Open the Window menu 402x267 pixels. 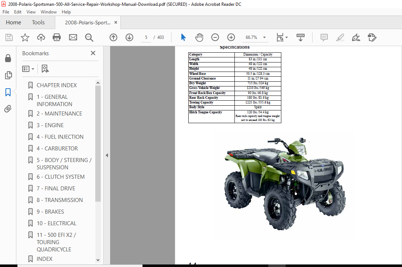(x=49, y=12)
